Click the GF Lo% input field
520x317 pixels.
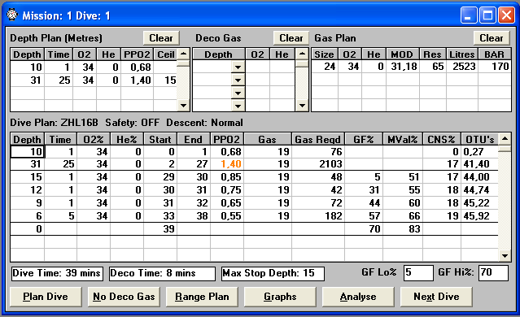418,273
